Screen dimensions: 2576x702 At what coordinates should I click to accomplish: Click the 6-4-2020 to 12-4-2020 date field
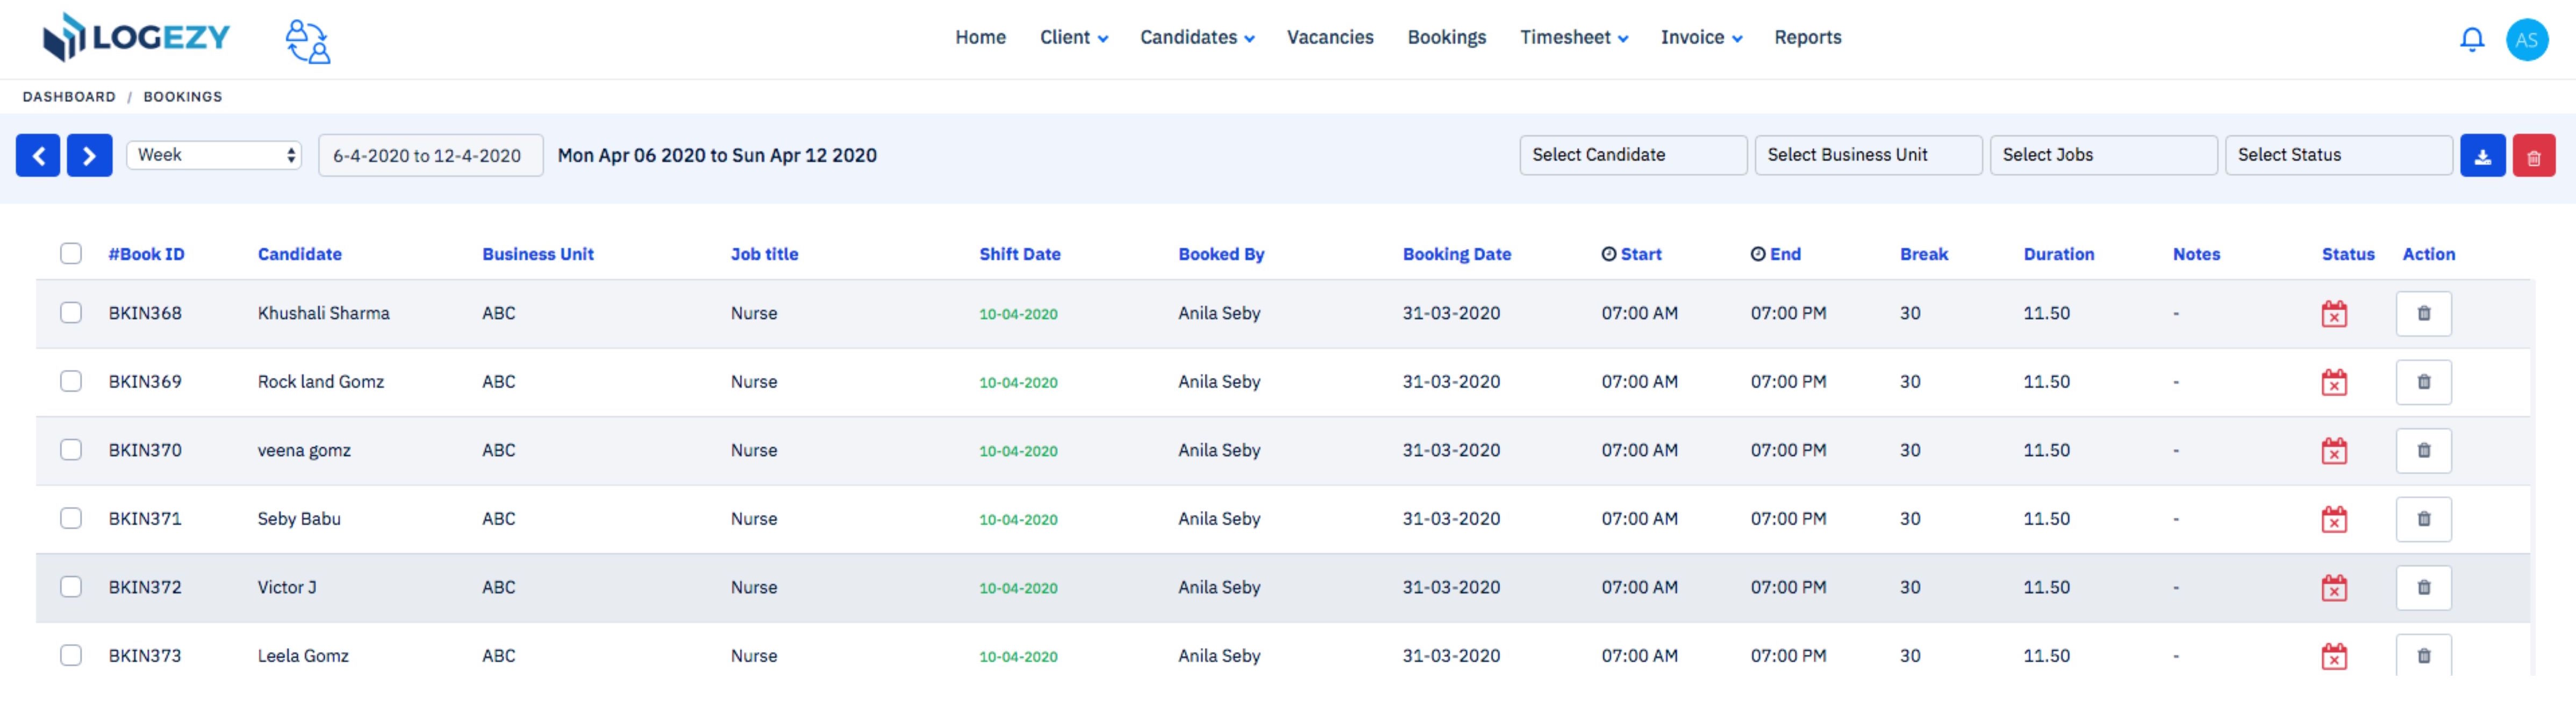(431, 156)
